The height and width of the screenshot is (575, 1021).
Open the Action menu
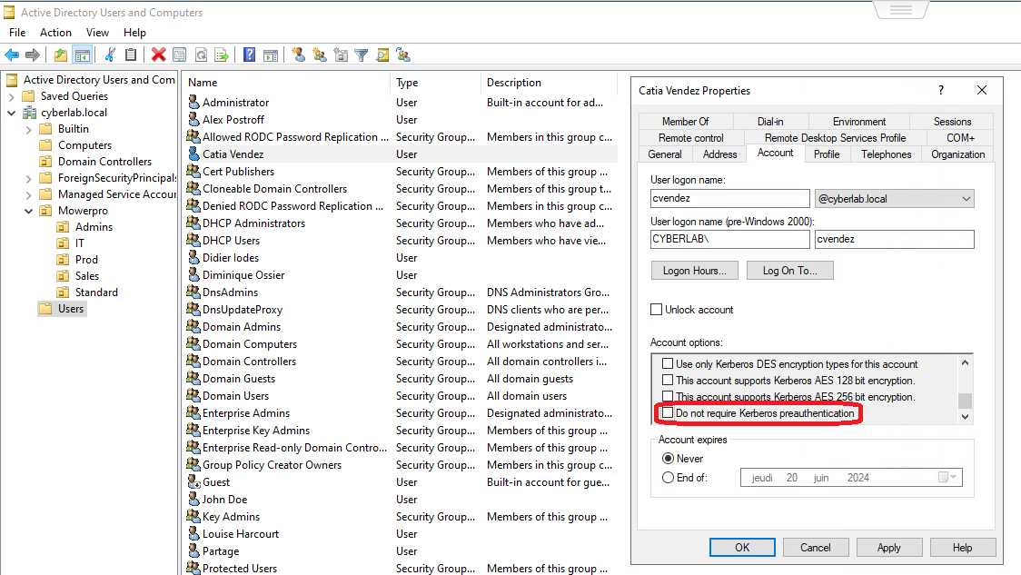coord(55,33)
